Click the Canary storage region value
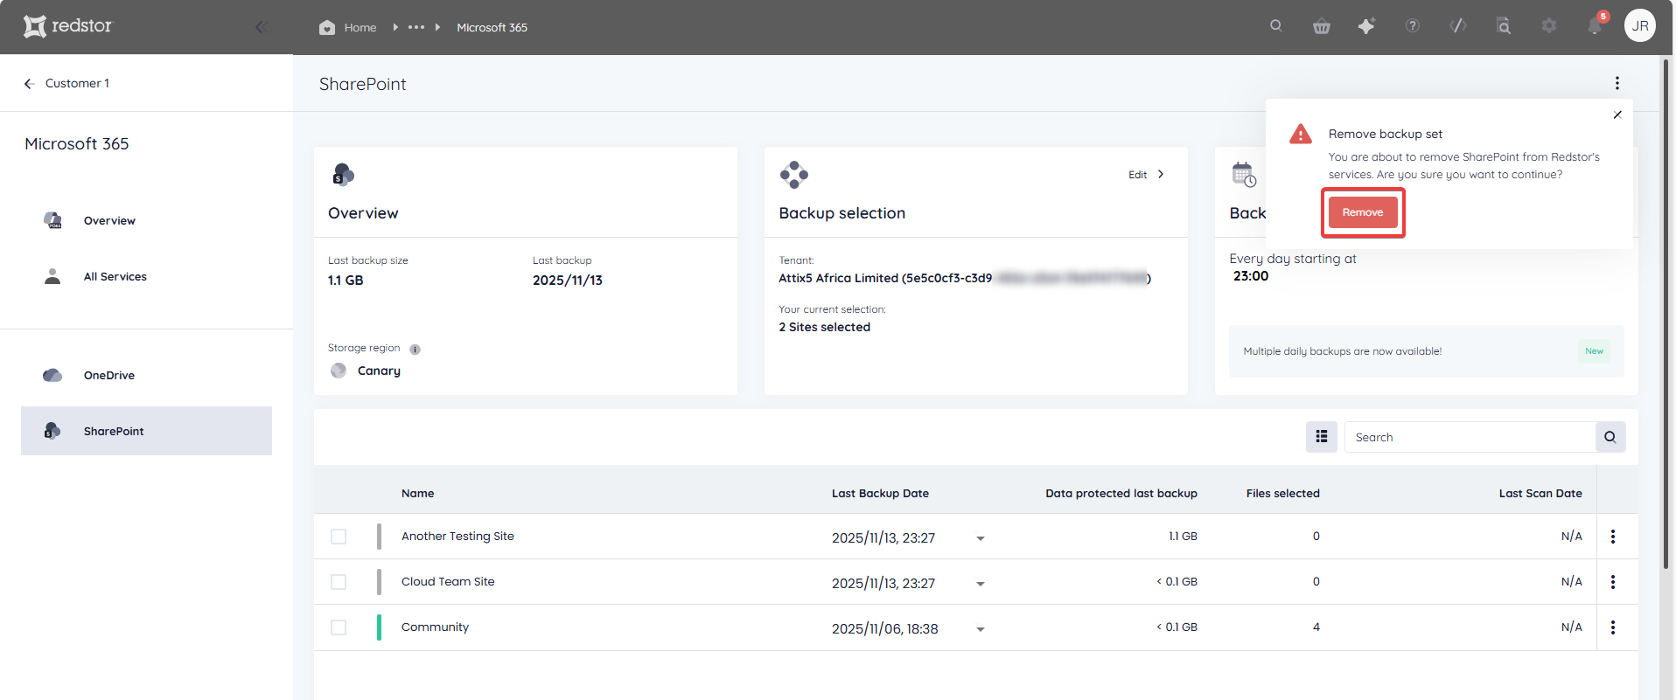Viewport: 1676px width, 700px height. point(379,371)
